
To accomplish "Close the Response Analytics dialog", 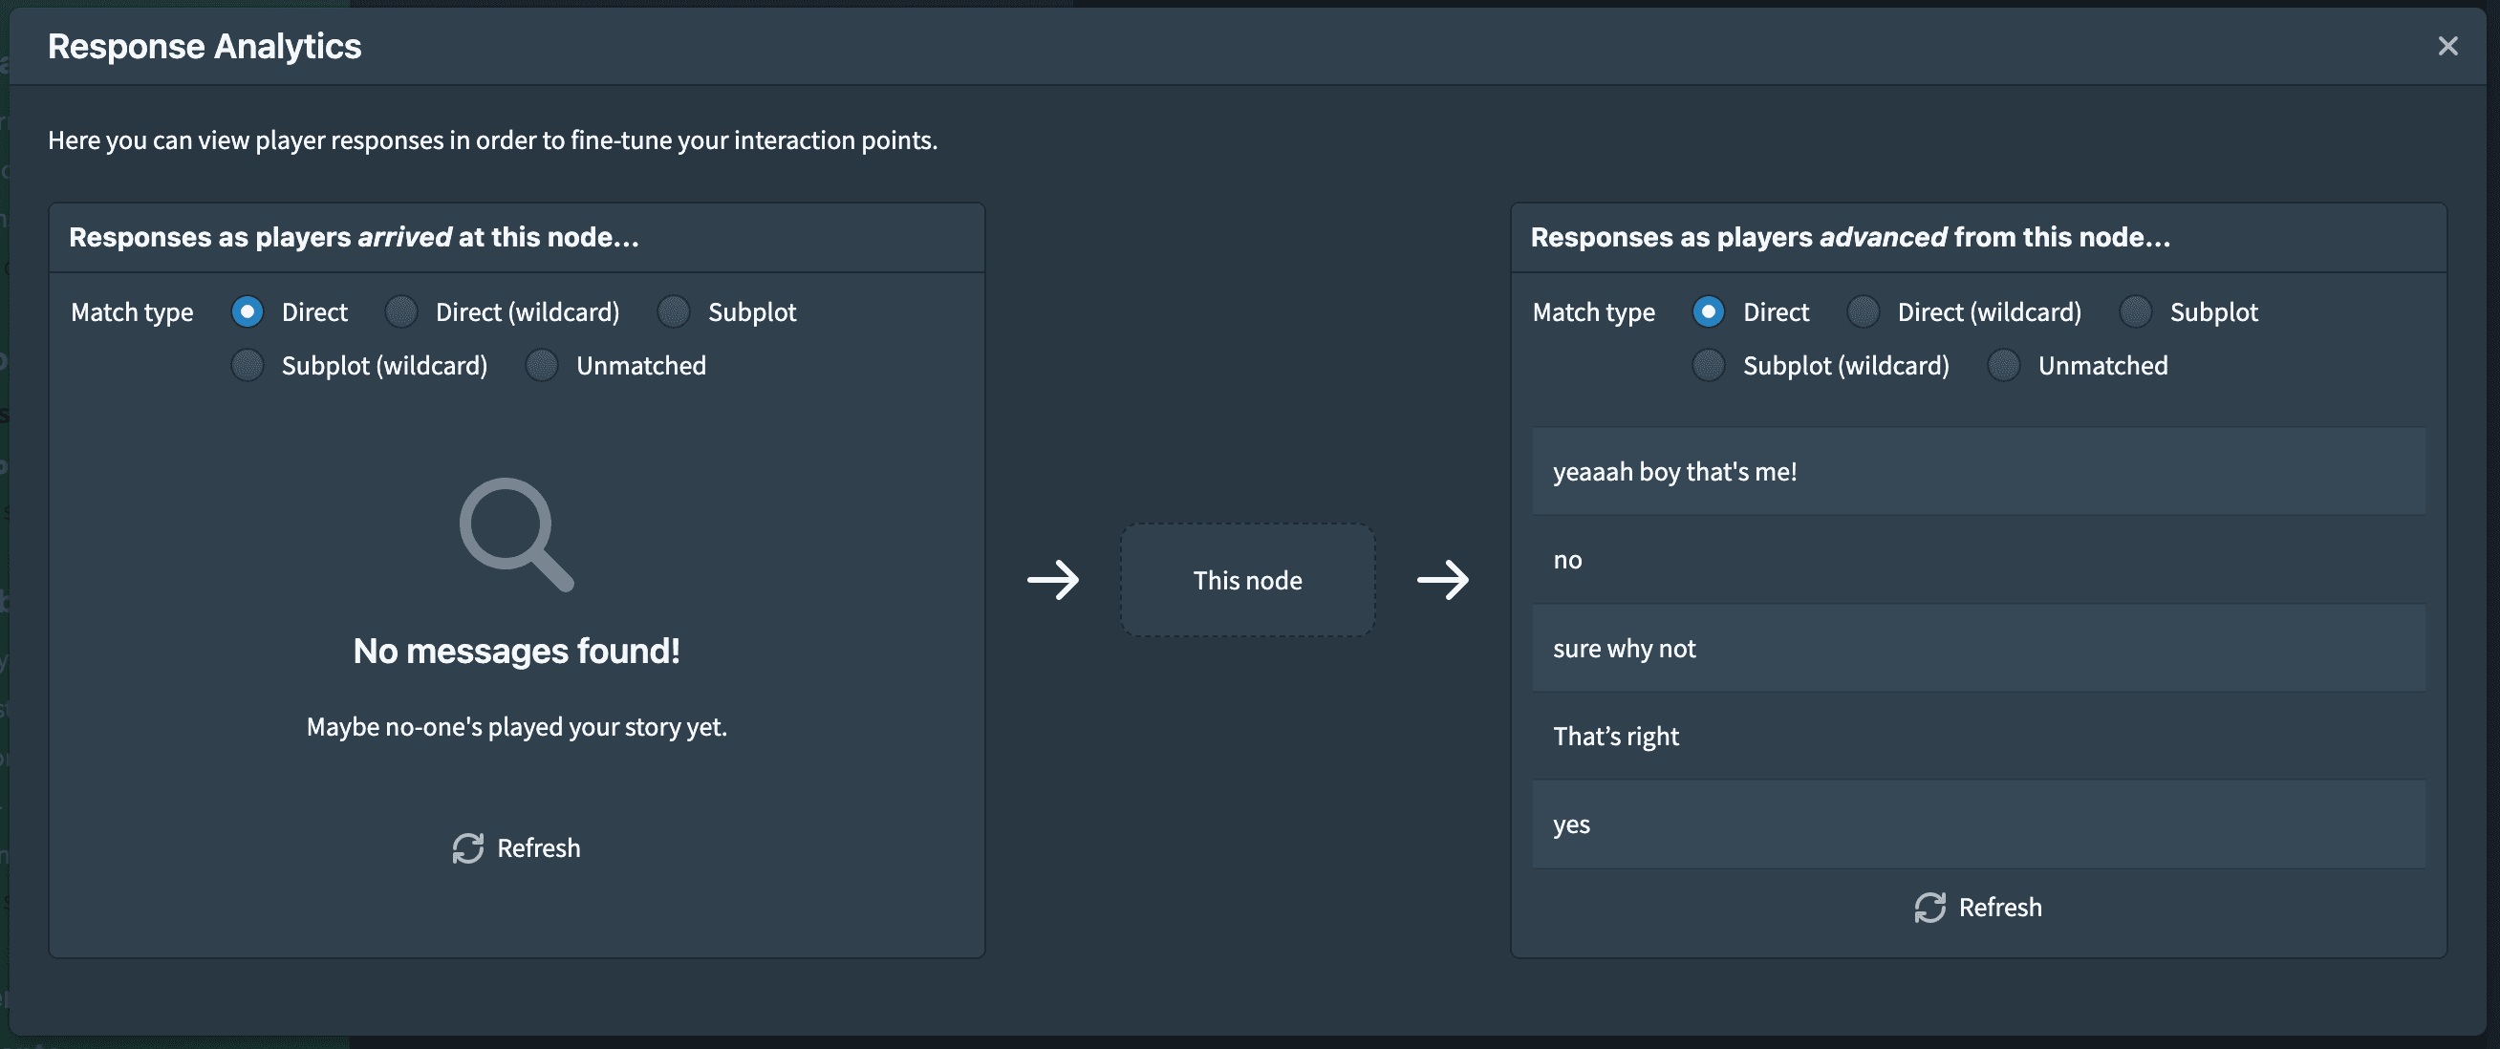I will 2447,45.
